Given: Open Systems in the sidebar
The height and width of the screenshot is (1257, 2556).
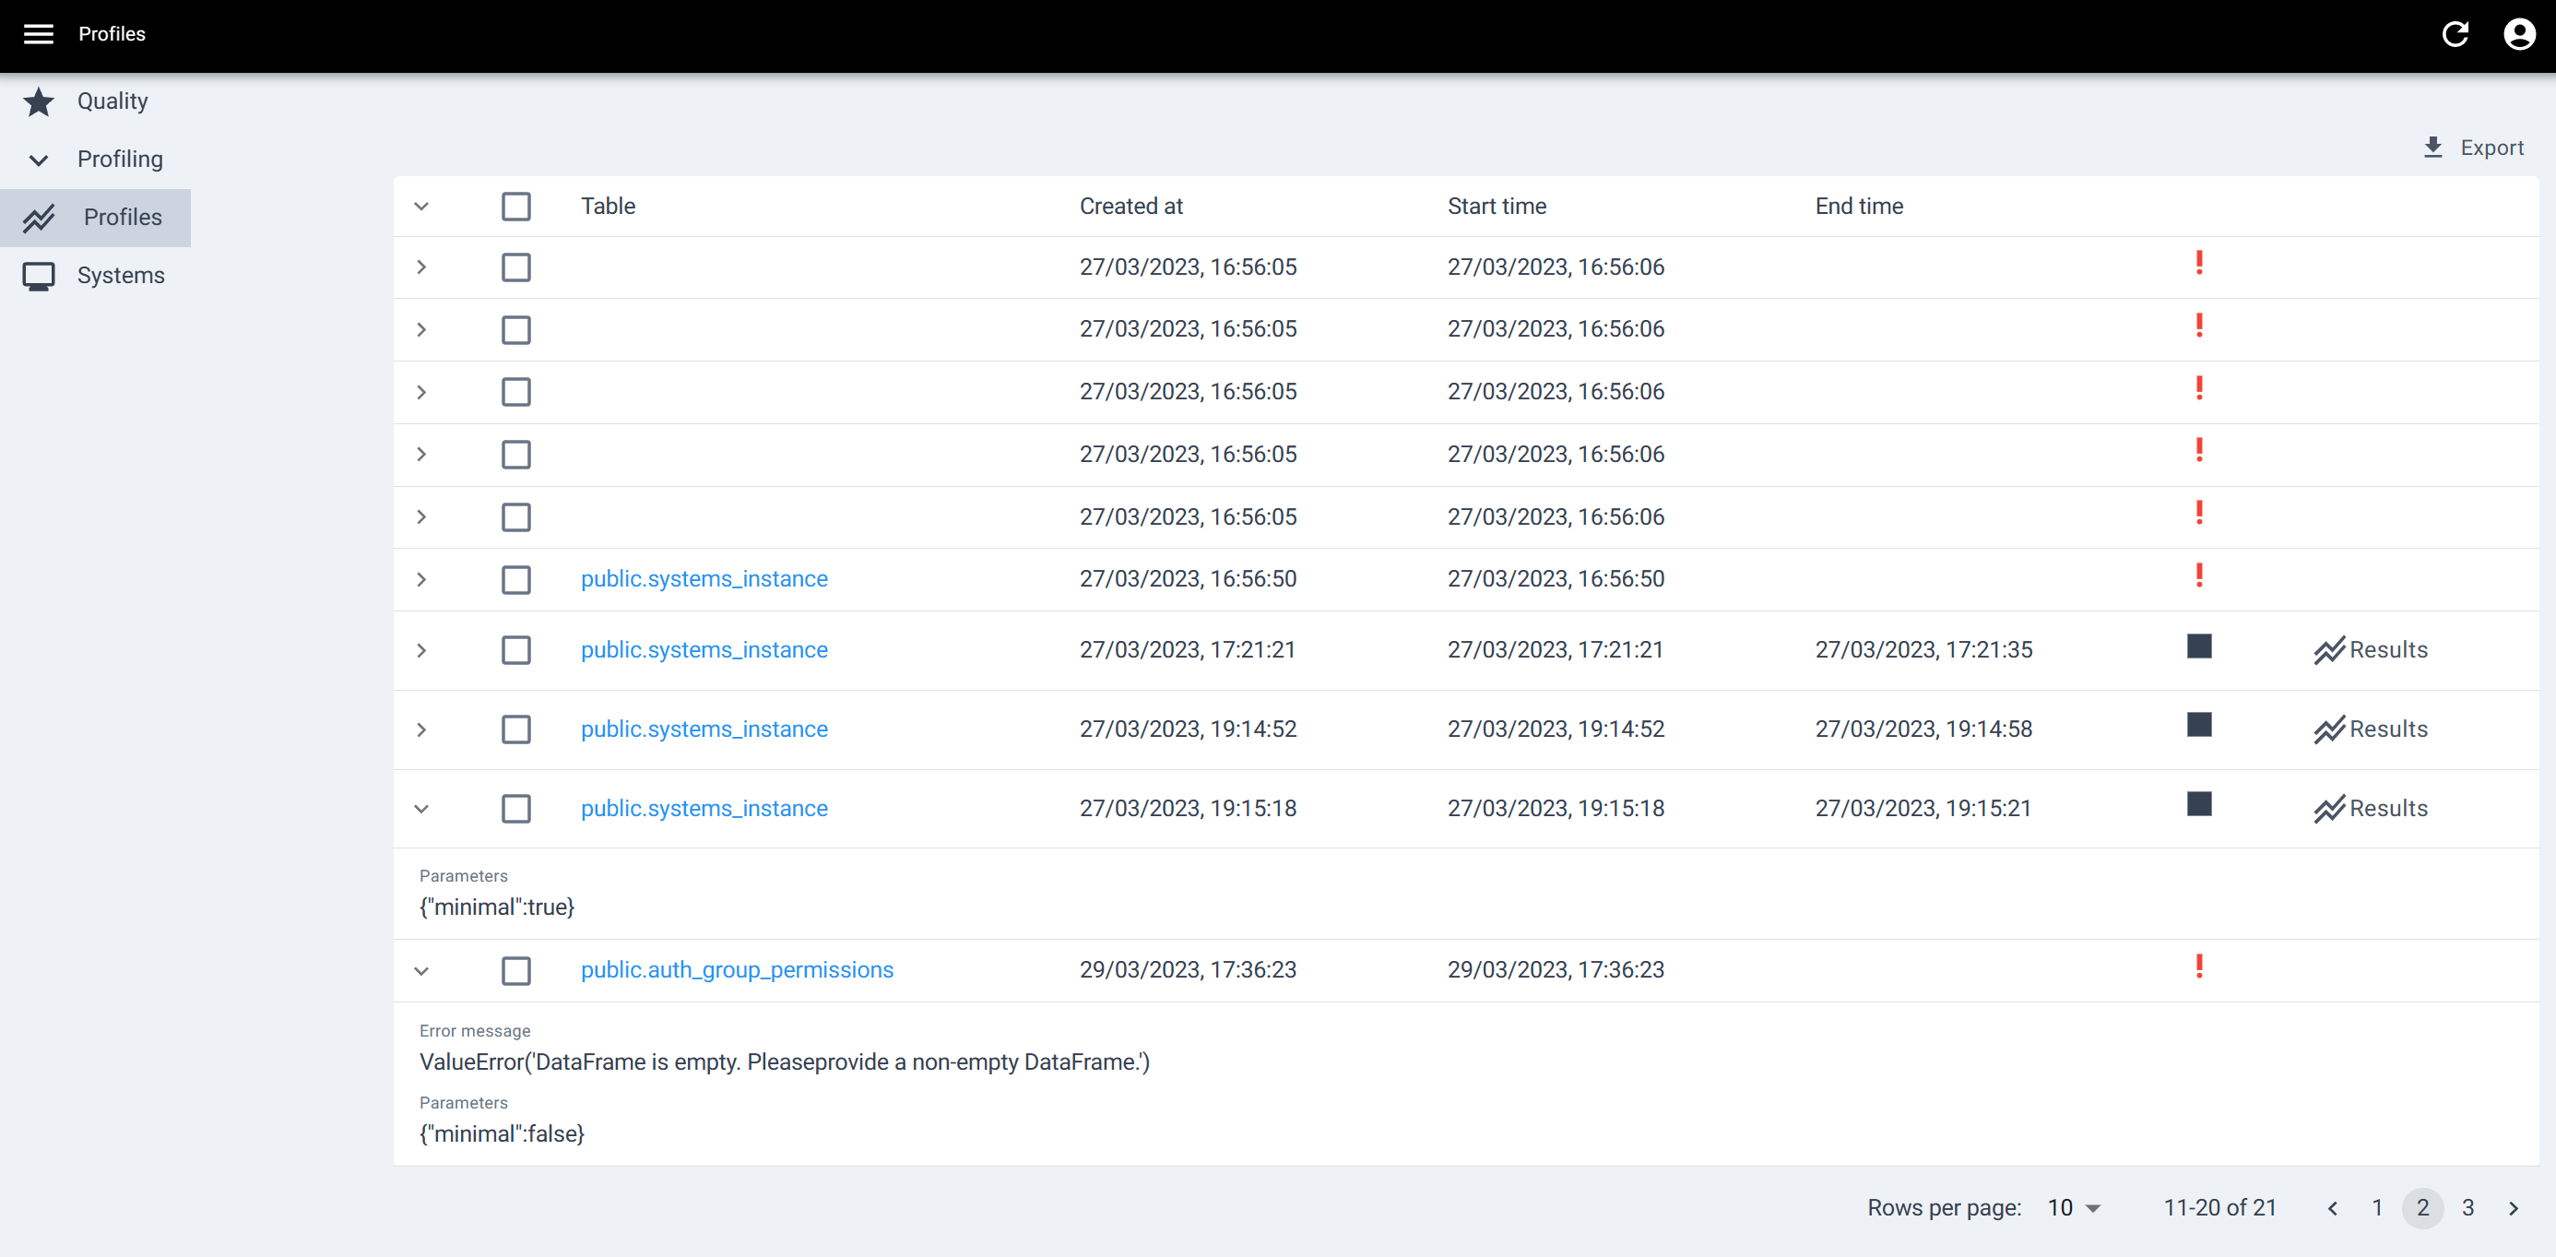Looking at the screenshot, I should pyautogui.click(x=95, y=276).
